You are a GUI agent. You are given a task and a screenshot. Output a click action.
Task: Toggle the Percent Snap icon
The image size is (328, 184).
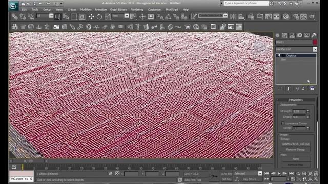(176, 17)
